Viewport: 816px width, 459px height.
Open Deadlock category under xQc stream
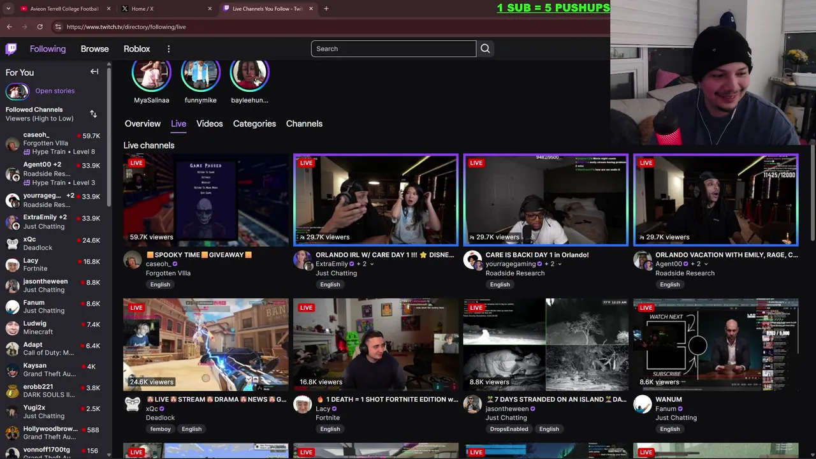[160, 418]
